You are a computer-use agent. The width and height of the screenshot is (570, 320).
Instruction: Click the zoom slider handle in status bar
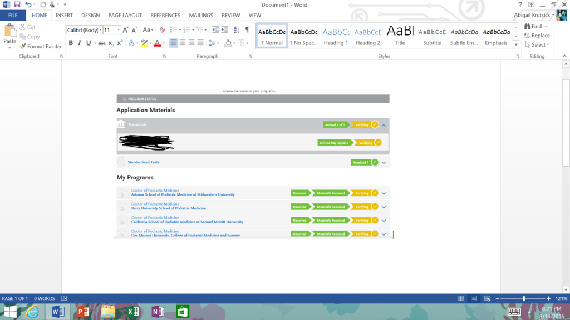pyautogui.click(x=524, y=298)
